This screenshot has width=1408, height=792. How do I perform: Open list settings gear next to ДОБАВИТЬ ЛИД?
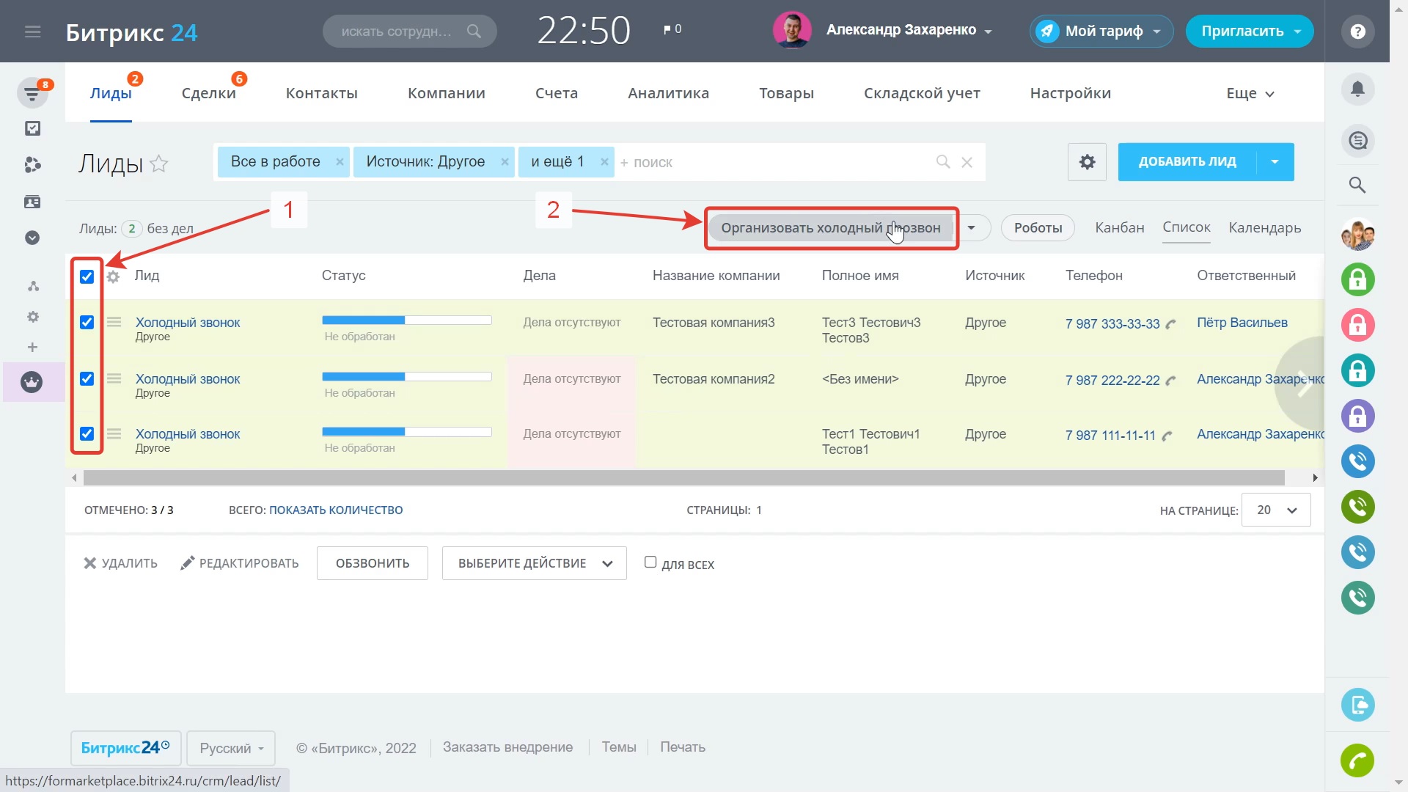1087,162
